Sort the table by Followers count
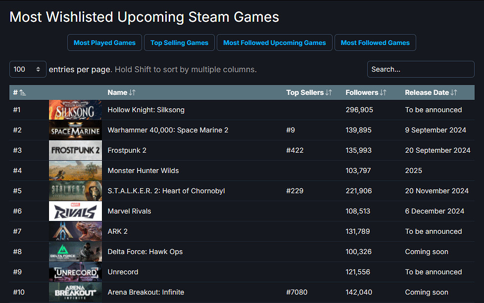The height and width of the screenshot is (303, 484). coord(366,92)
